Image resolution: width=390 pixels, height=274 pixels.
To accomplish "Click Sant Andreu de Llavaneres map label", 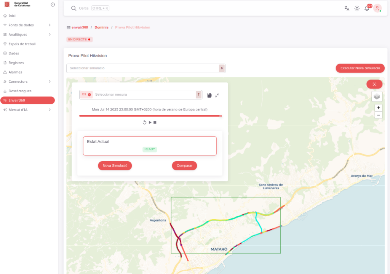I will pos(271,186).
